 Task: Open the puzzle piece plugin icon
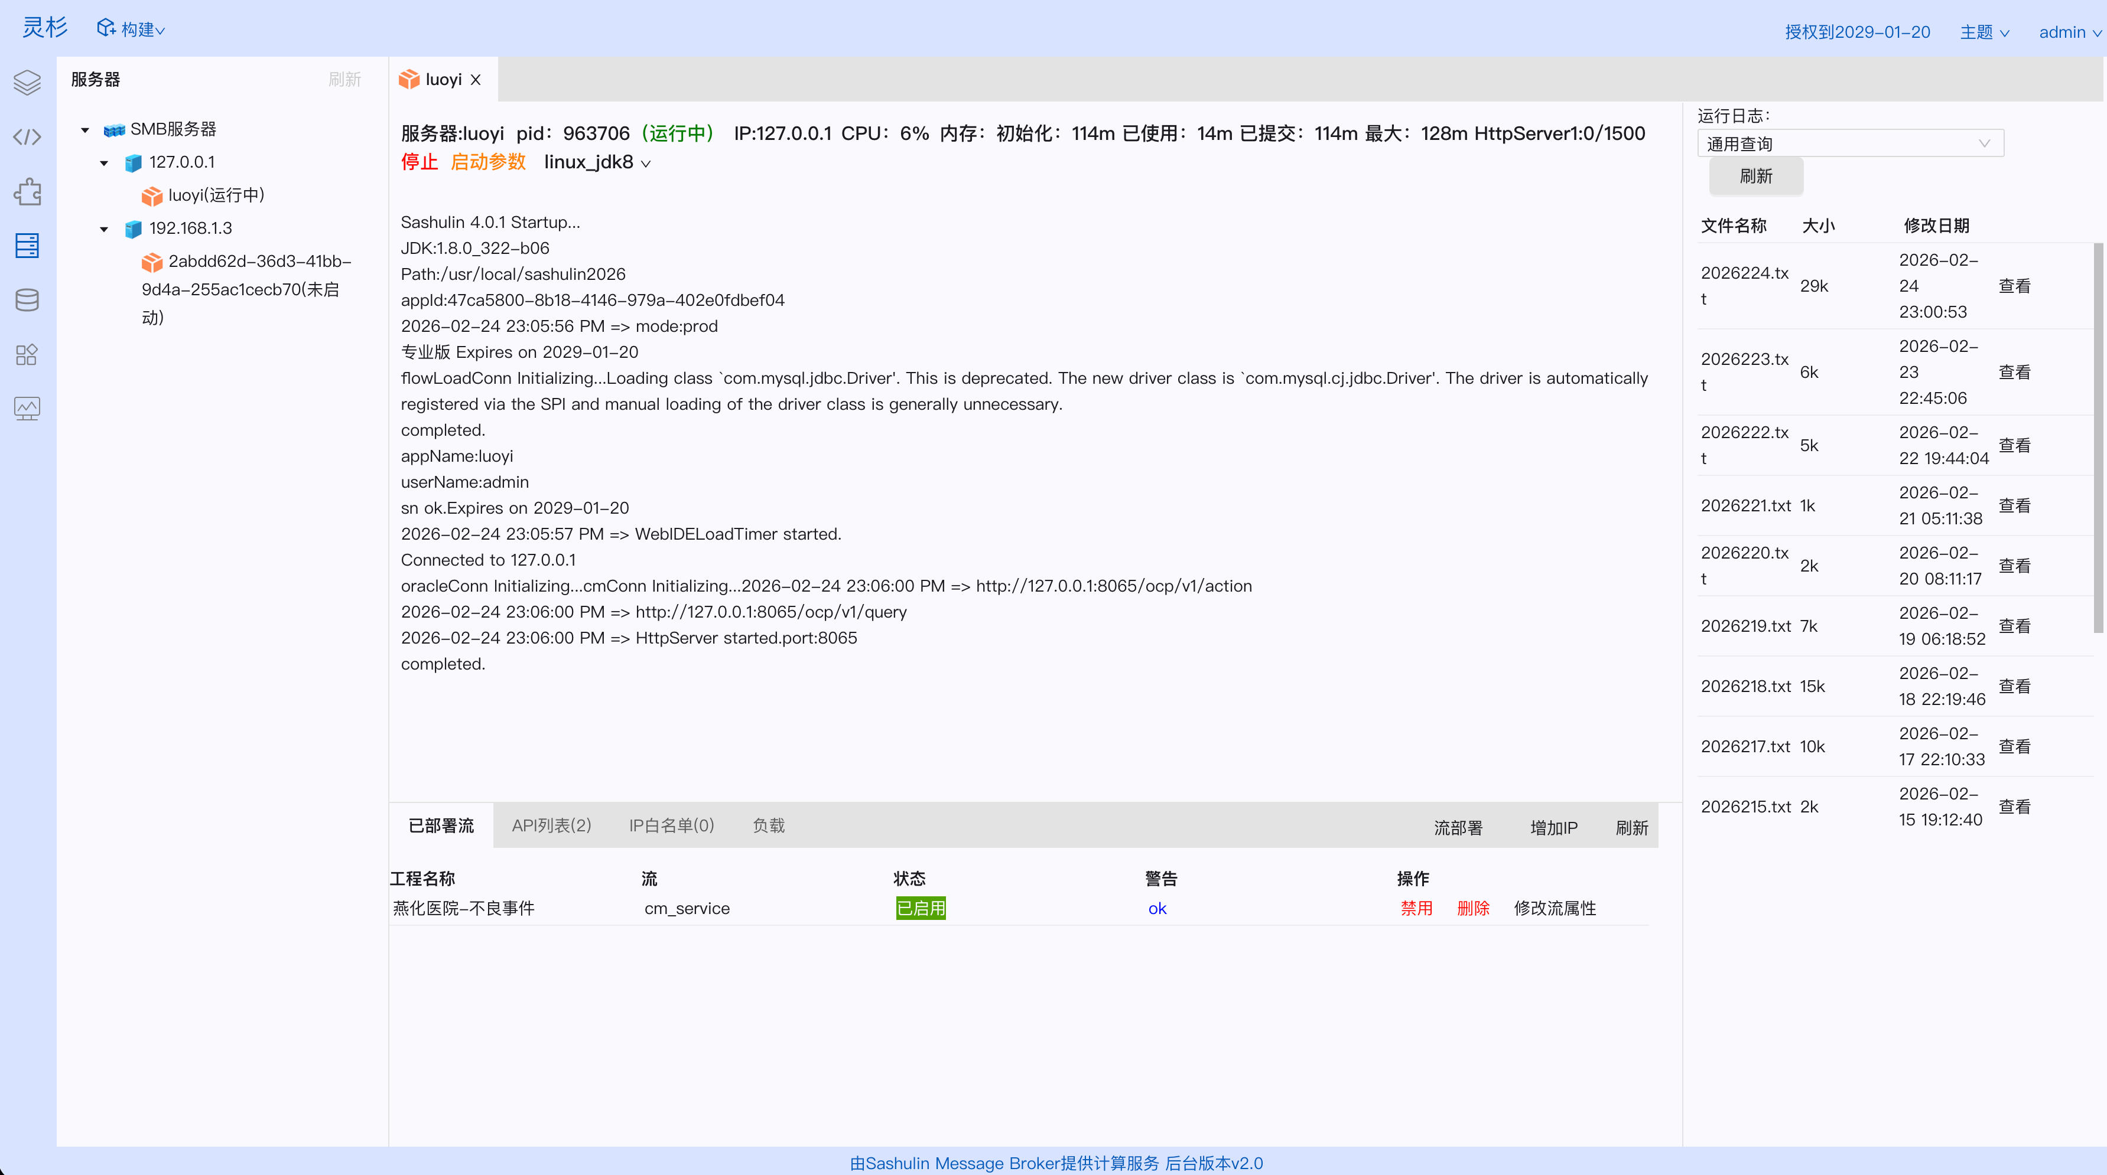[x=27, y=191]
